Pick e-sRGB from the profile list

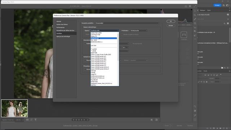93,73
